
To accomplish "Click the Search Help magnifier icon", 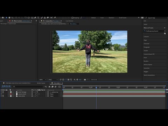I will (x=146, y=18).
